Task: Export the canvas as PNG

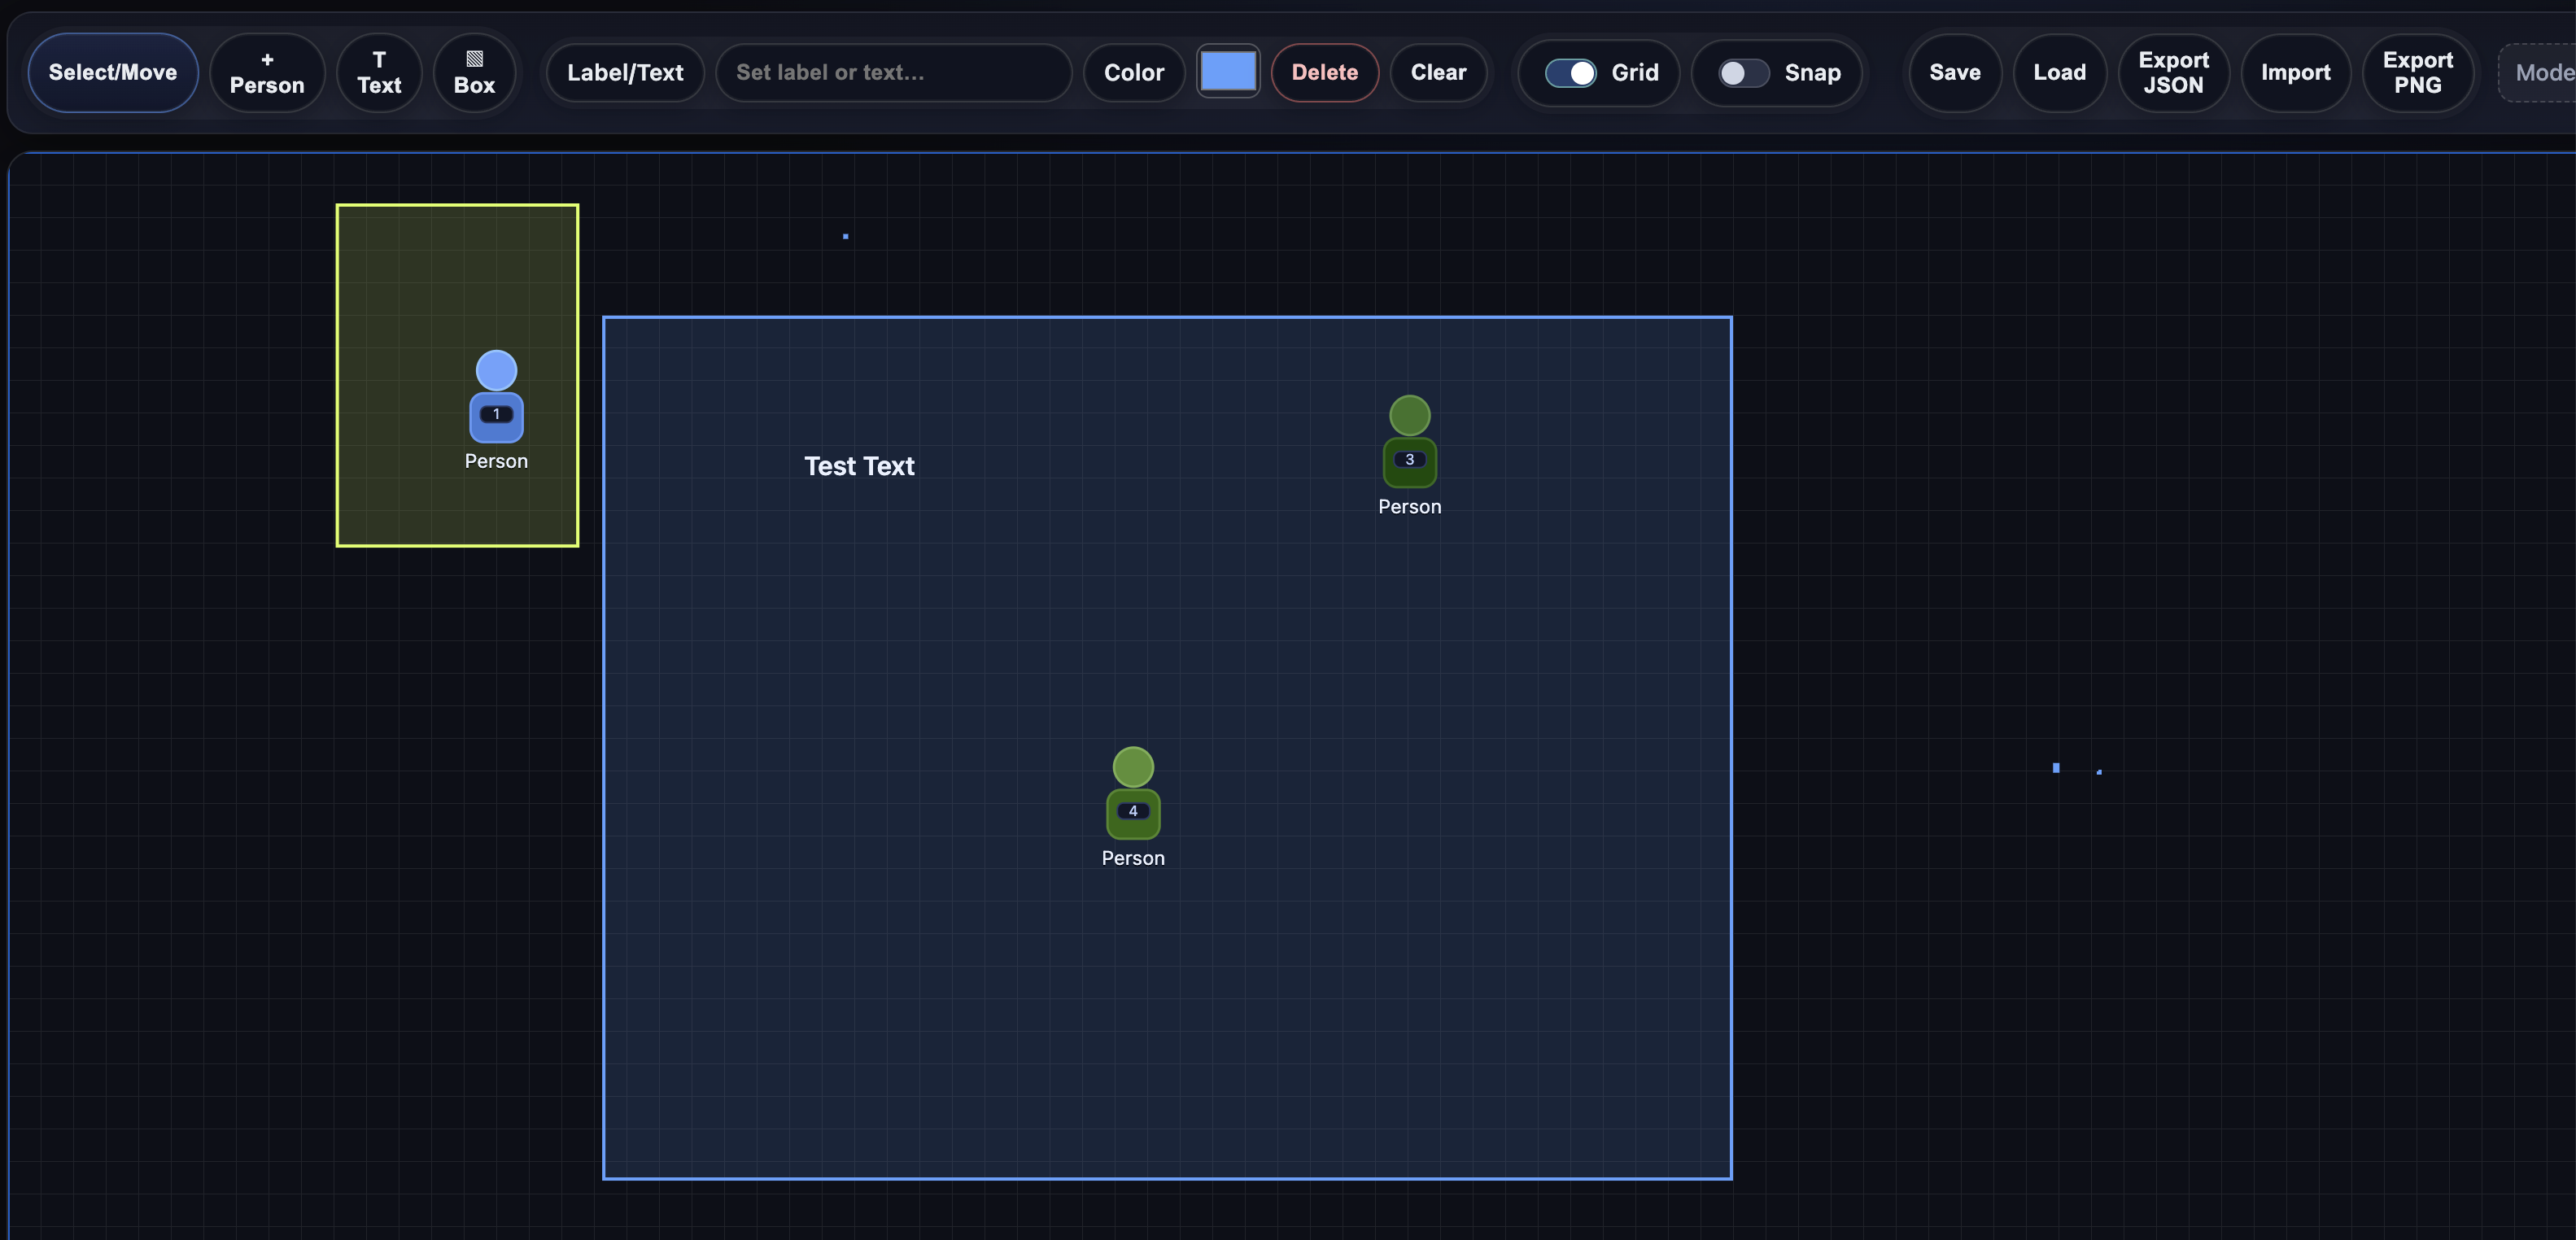Action: point(2417,72)
